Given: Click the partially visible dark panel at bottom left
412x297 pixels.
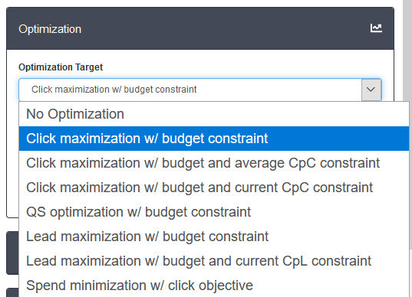Looking at the screenshot, I should tap(12, 292).
